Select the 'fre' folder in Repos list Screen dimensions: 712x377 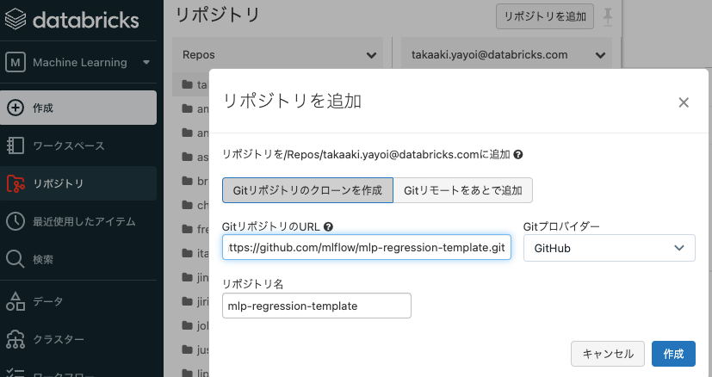pyautogui.click(x=191, y=229)
